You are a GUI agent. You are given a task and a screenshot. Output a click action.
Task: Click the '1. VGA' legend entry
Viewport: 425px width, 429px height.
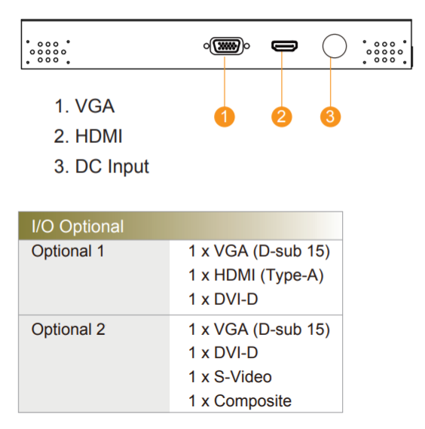[84, 106]
